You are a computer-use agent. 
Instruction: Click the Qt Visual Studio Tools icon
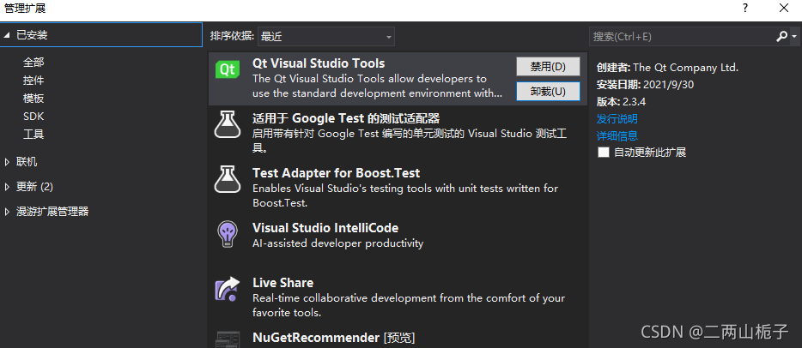point(227,69)
